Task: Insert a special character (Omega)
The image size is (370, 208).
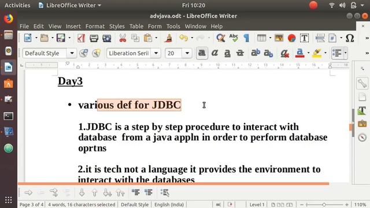Action: [350, 38]
